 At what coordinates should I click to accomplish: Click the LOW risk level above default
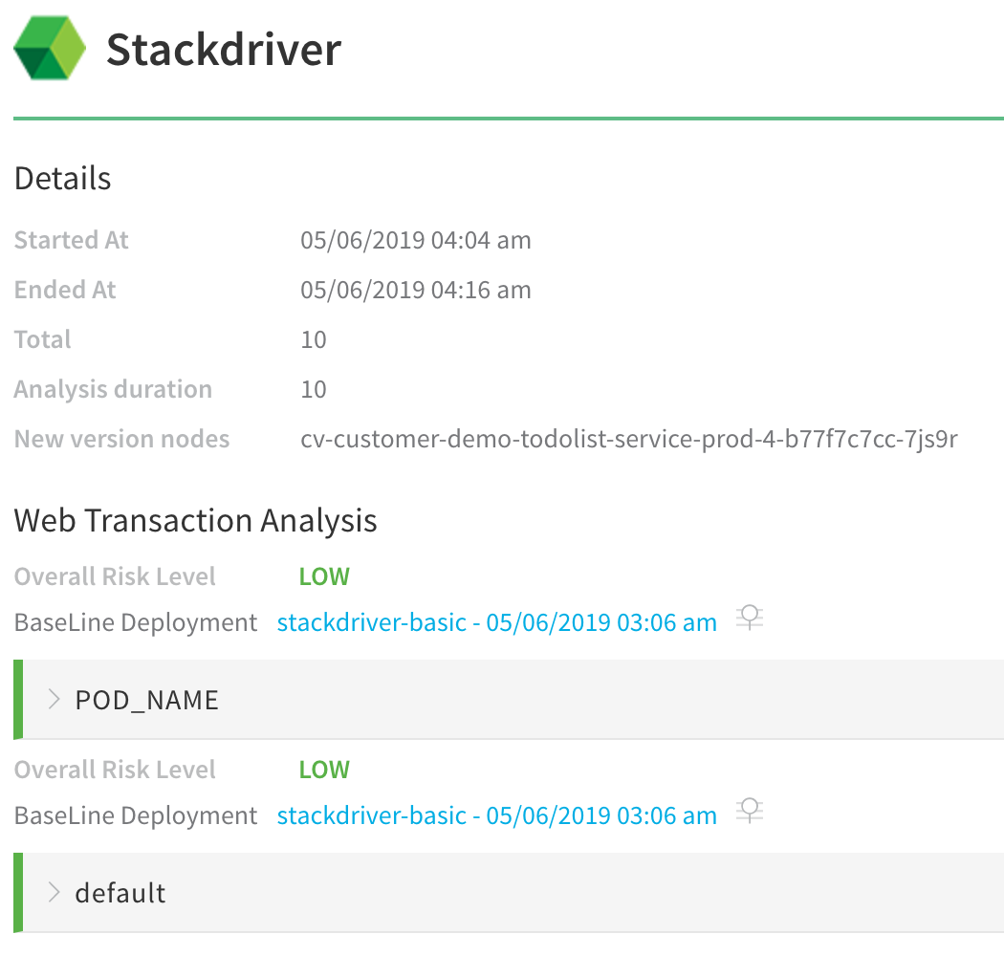point(324,770)
